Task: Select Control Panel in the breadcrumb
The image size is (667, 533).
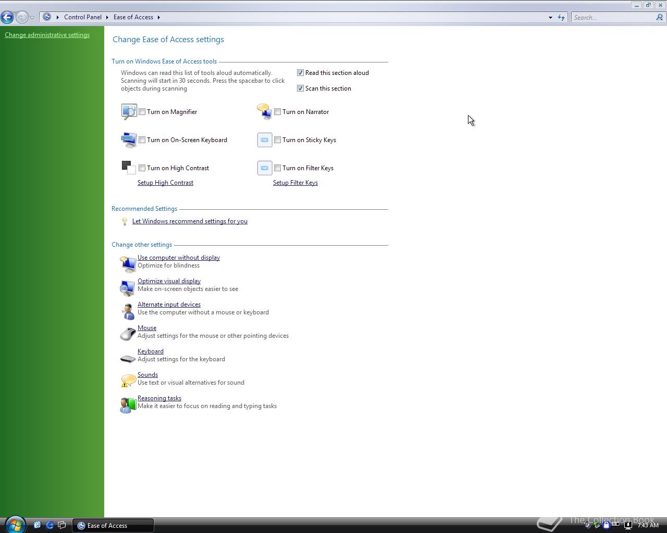Action: tap(83, 17)
